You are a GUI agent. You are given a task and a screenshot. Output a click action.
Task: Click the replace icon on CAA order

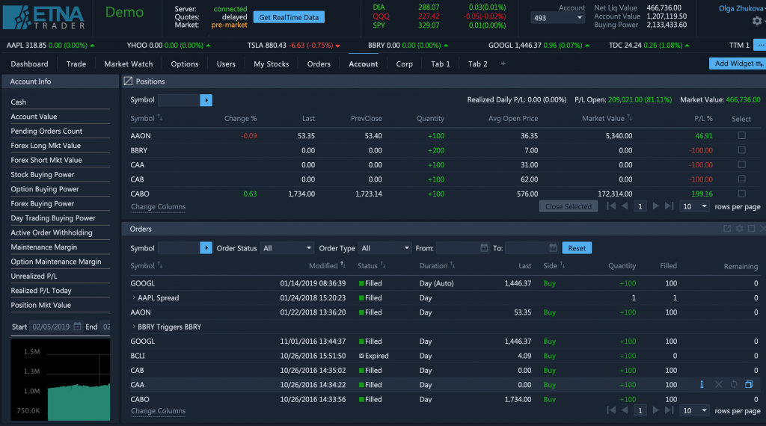point(734,385)
